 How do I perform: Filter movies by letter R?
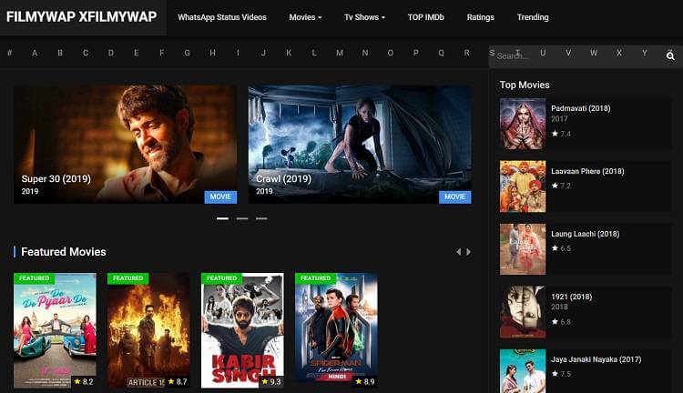466,53
